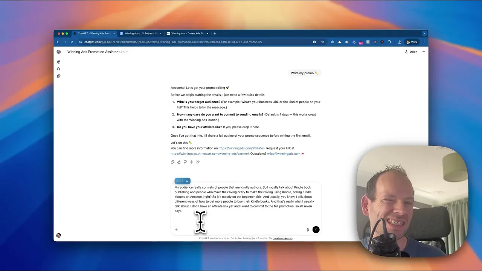Open the GPTs explore icon in sidebar
The image size is (482, 271).
pyautogui.click(x=59, y=76)
